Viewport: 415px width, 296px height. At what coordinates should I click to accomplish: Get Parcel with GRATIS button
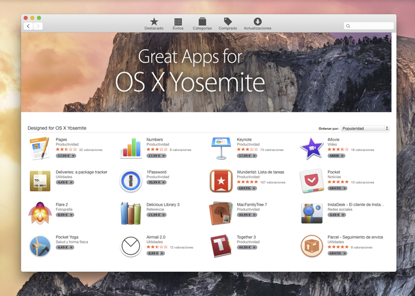(335, 253)
